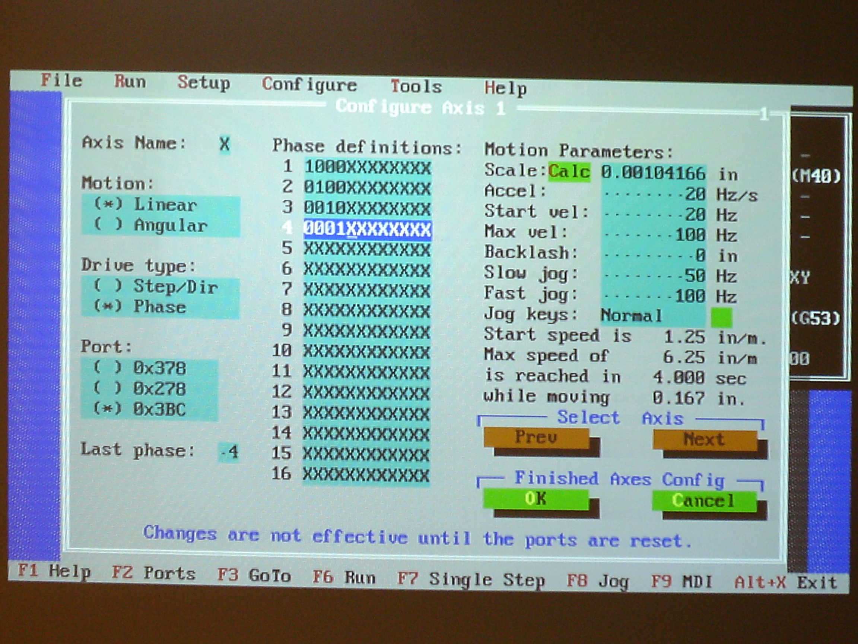858x644 pixels.
Task: Edit the Last phase number field
Action: tap(229, 452)
